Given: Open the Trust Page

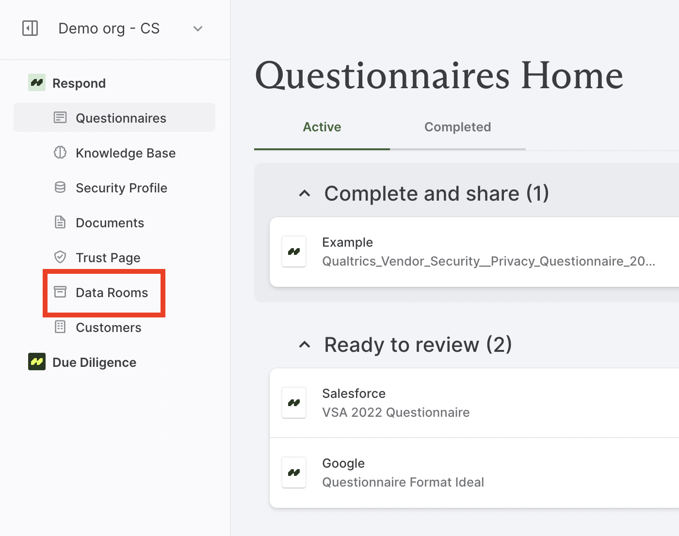Looking at the screenshot, I should pos(108,258).
